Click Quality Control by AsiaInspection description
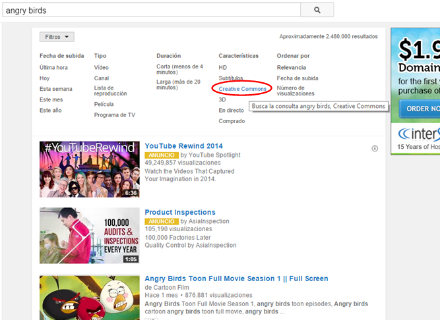This screenshot has height=320, width=440. (x=191, y=245)
